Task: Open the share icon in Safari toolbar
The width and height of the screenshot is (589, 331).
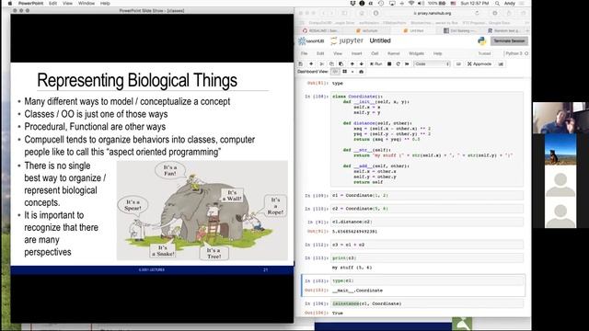Action: (509, 13)
